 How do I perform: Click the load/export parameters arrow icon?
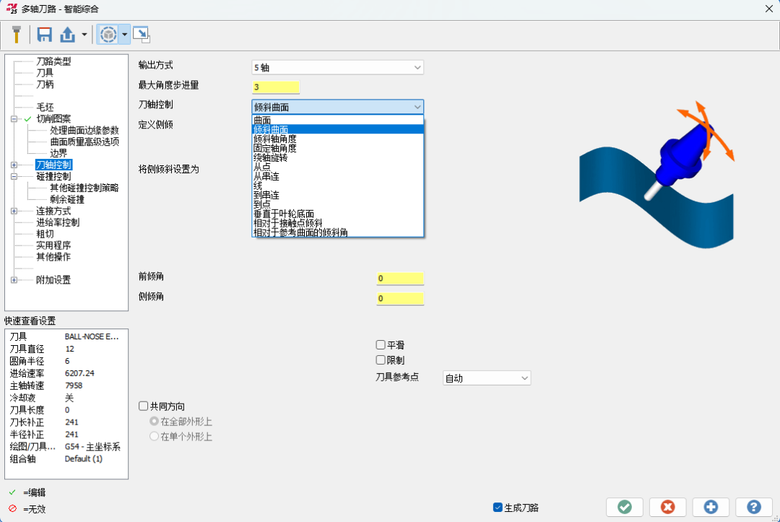pyautogui.click(x=68, y=35)
